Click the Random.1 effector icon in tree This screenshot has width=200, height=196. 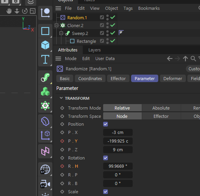pos(63,17)
